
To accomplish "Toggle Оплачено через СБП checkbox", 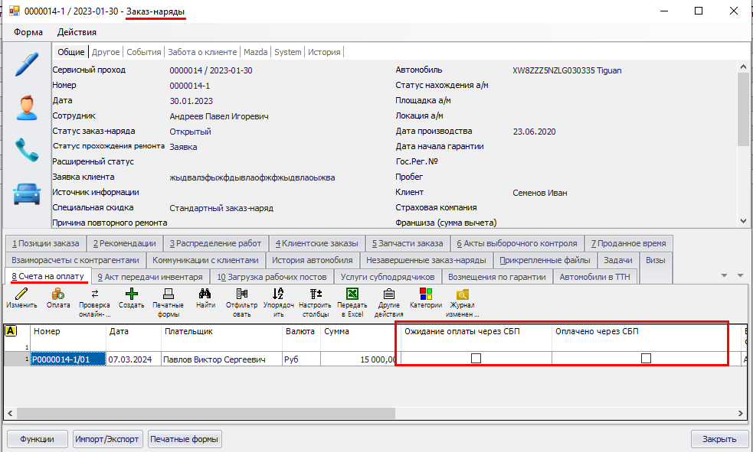I will (x=646, y=359).
